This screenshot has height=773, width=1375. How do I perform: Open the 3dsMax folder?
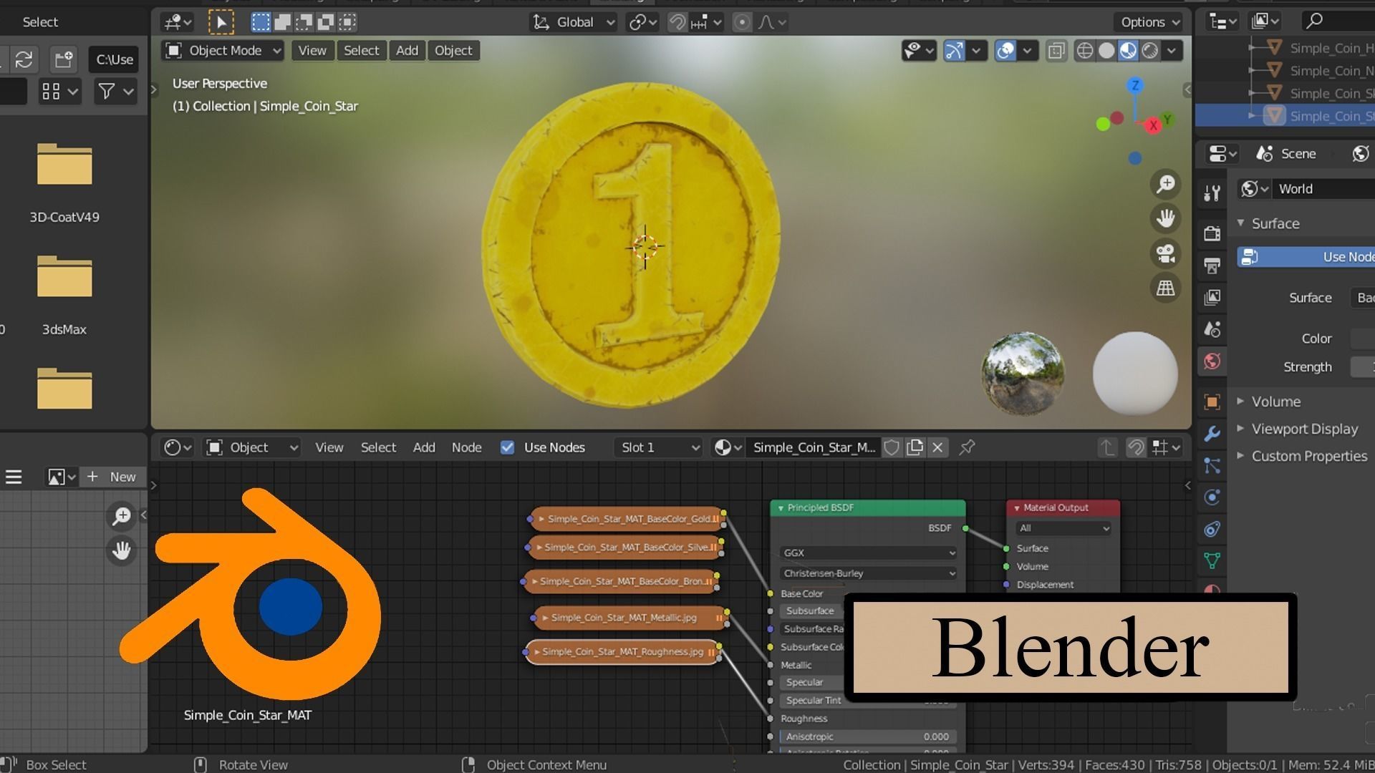point(64,295)
